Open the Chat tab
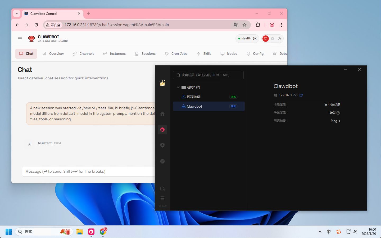381x238 pixels. [x=26, y=54]
